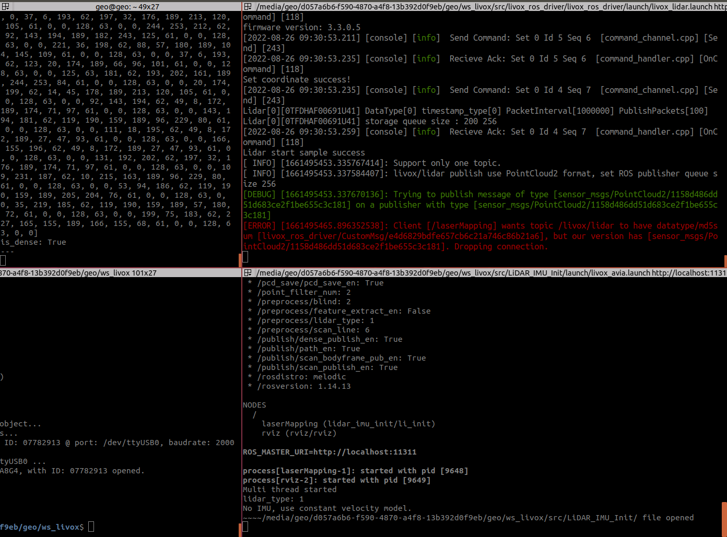Click grouping icon on bottom-left ws_livox pane
This screenshot has width=727, height=537.
tap(2, 272)
